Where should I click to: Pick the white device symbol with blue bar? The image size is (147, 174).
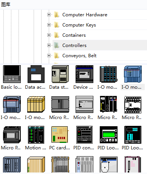tap(108, 165)
